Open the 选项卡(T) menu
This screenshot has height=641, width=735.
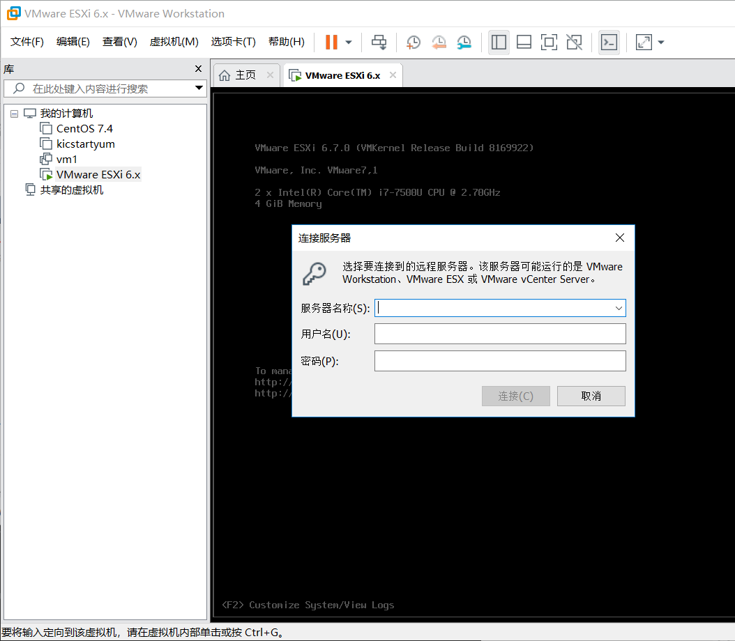234,42
